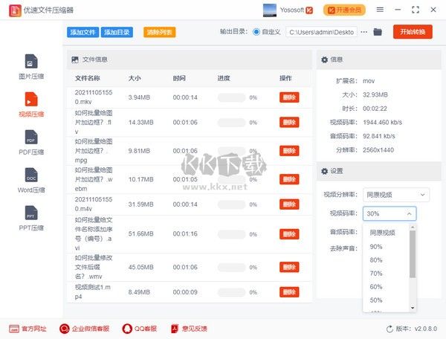Click the 信息 panel gear icon
This screenshot has height=339, width=446.
point(324,59)
